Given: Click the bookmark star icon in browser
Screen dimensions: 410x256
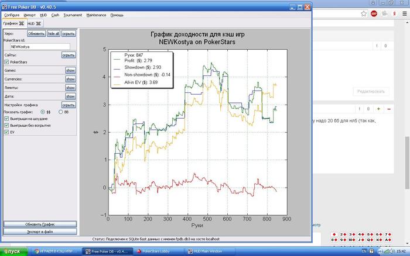Looking at the screenshot, I should pyautogui.click(x=364, y=13).
